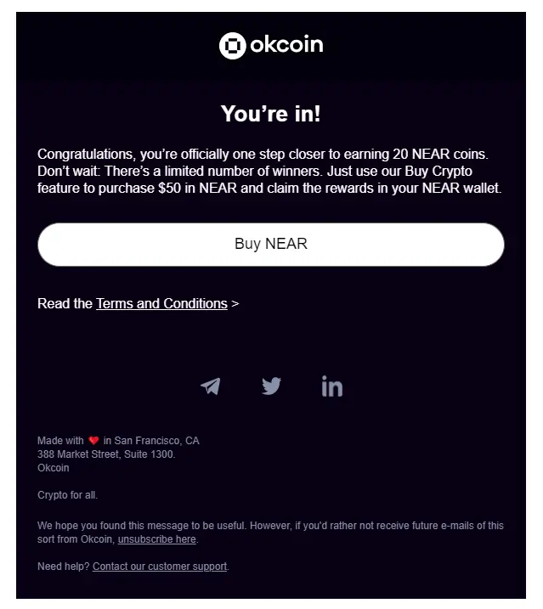Open Contact our customer support link

tap(160, 567)
